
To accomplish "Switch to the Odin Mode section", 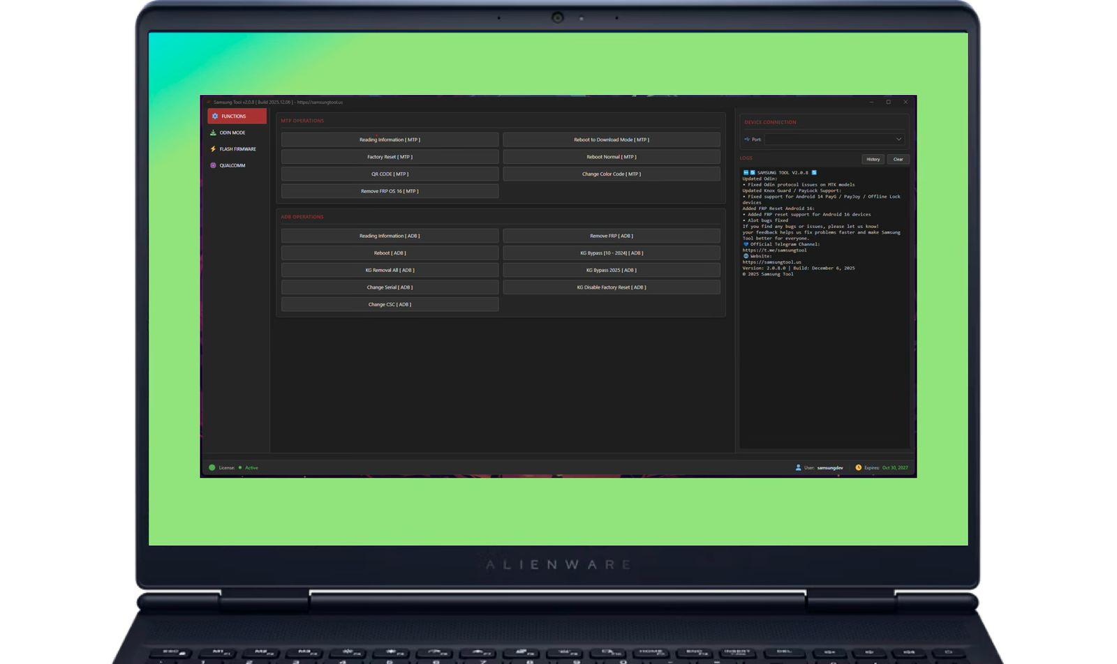I will tap(237, 133).
